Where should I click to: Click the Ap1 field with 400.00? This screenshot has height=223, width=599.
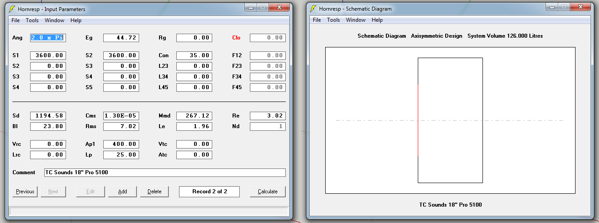point(121,144)
